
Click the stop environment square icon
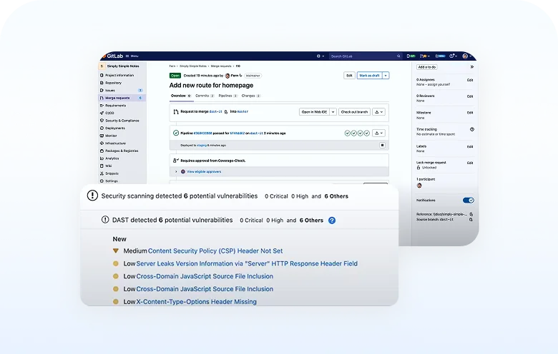[x=382, y=145]
